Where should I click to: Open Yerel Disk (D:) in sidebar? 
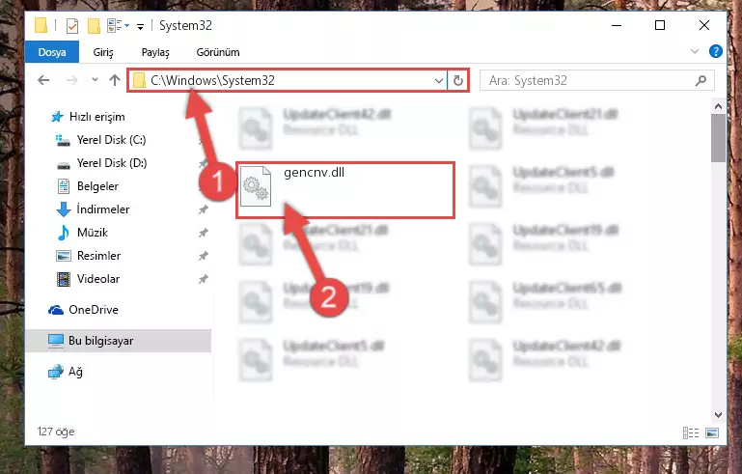tap(112, 163)
